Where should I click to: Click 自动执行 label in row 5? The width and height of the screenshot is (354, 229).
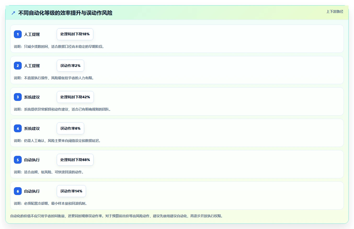(x=32, y=160)
